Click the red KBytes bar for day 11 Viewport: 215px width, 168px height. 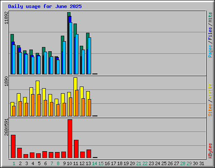click(76, 149)
